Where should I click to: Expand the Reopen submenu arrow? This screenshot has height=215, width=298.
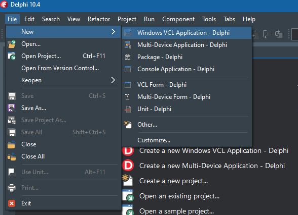pyautogui.click(x=114, y=80)
